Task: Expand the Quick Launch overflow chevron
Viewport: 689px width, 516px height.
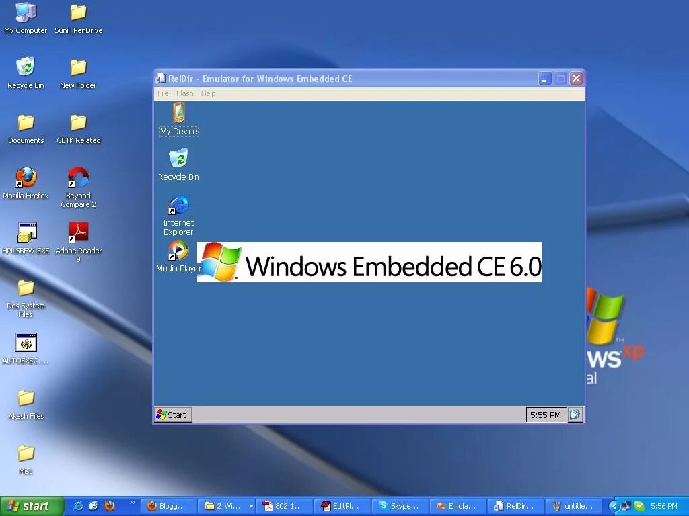Action: coord(133,502)
